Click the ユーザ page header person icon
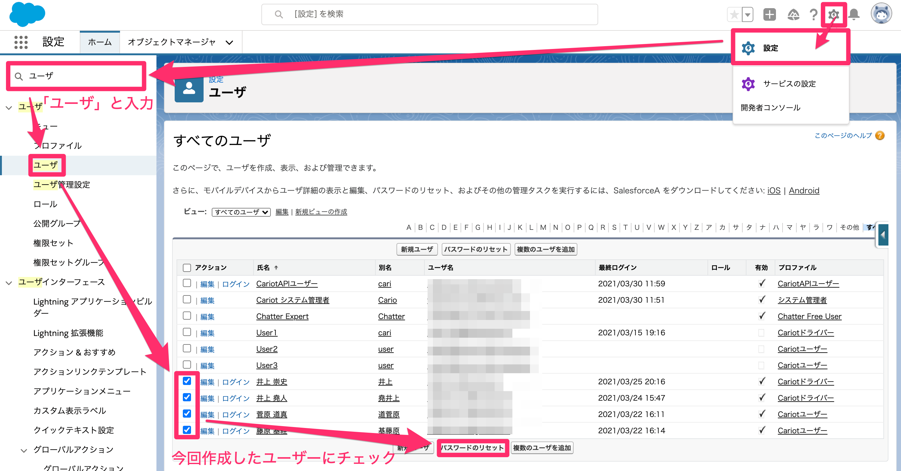901x471 pixels. tap(189, 88)
